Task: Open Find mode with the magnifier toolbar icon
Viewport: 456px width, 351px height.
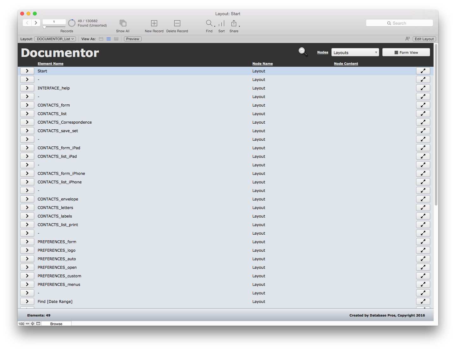Action: 209,23
